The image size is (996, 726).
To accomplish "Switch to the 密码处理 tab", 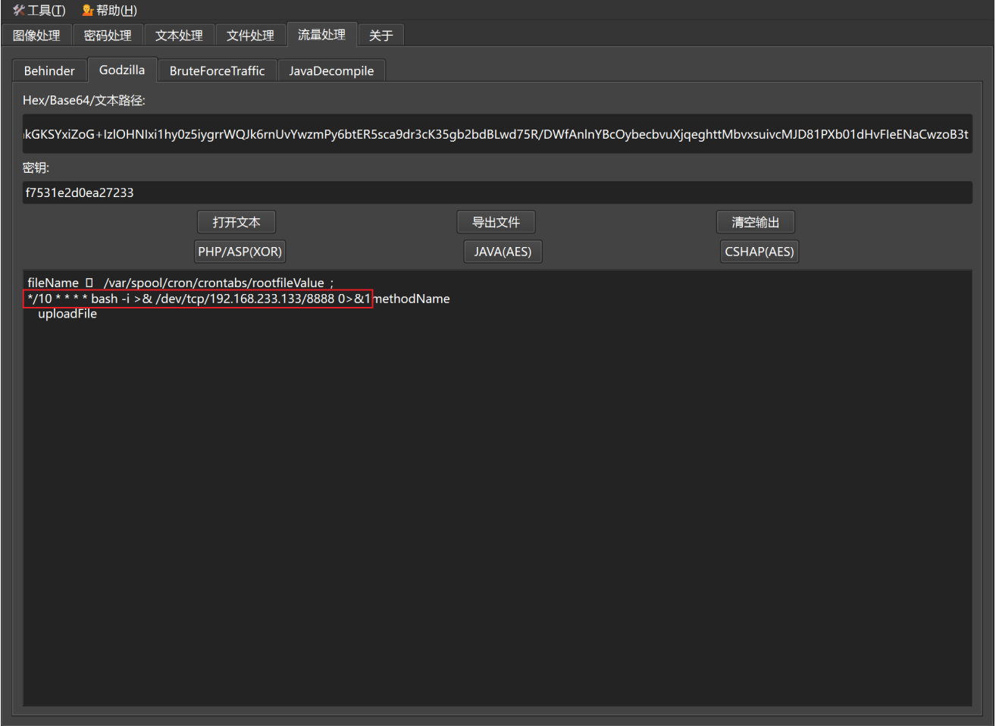I will pyautogui.click(x=108, y=36).
